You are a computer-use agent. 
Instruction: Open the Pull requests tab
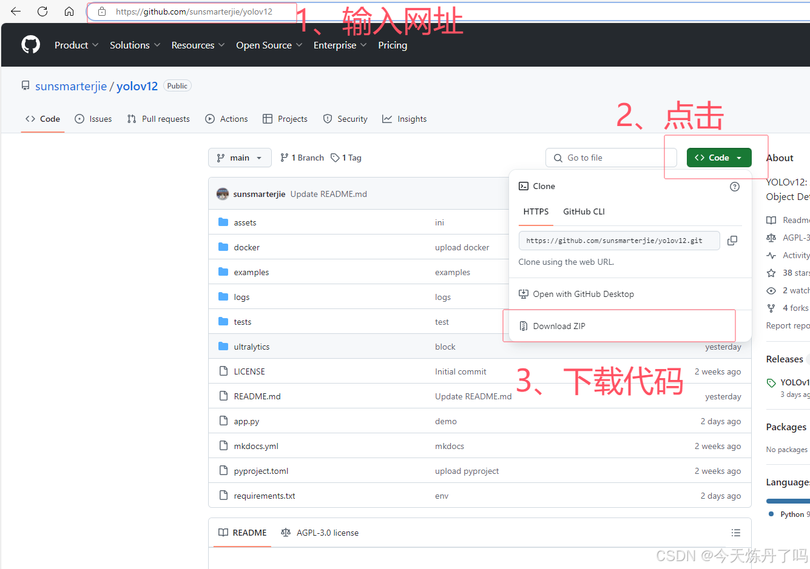pos(158,119)
